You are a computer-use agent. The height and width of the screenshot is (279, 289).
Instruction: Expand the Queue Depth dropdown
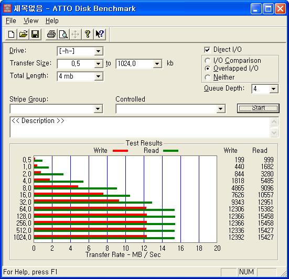pyautogui.click(x=273, y=89)
